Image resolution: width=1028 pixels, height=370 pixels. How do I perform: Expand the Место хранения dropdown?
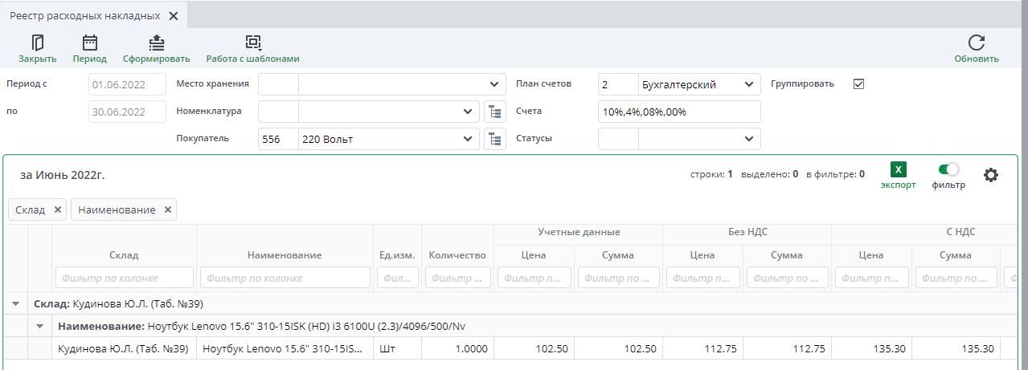pos(492,84)
